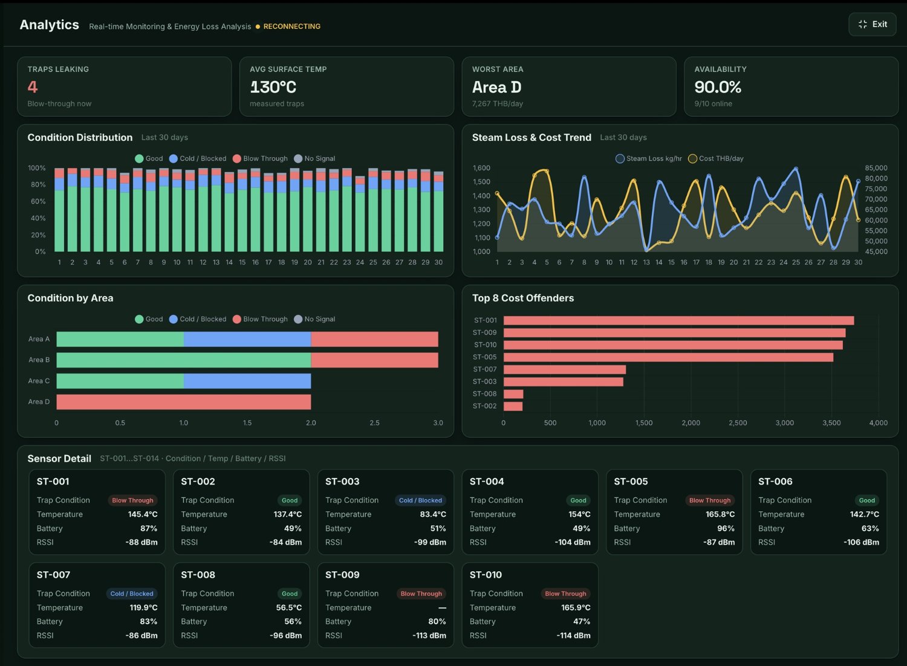Open the Traps Leaking summary card
Screen dimensions: 907x666
point(125,86)
